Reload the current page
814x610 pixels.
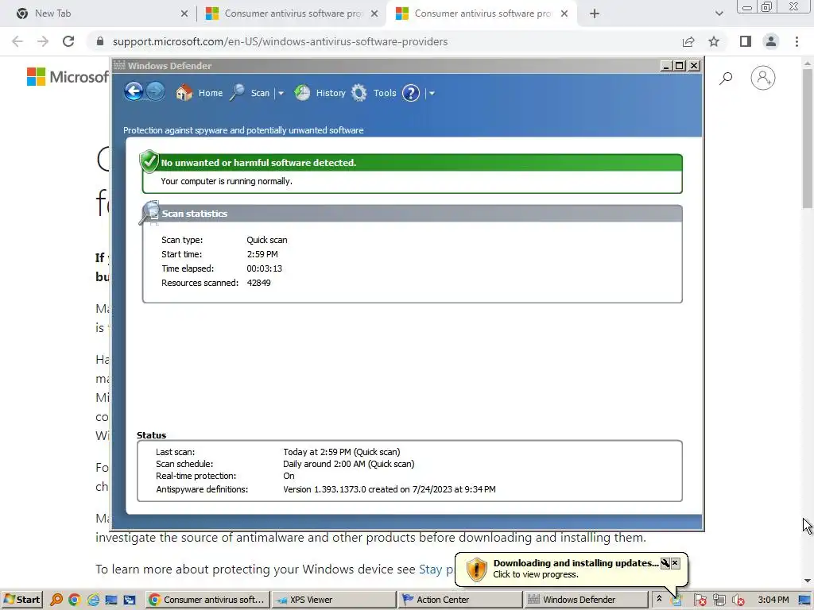click(68, 41)
